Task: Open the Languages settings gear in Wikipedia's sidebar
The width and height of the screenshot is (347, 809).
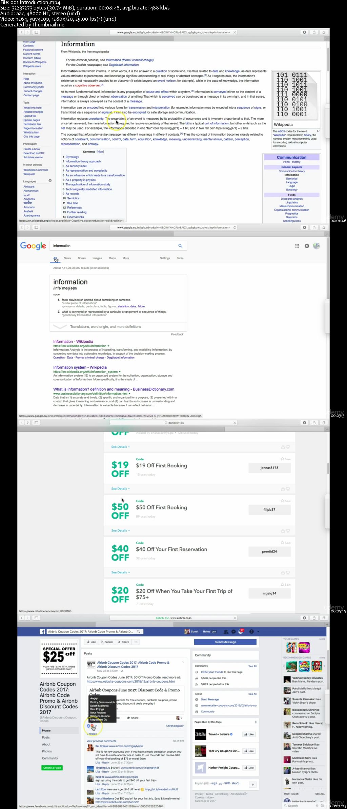Action: click(50, 181)
